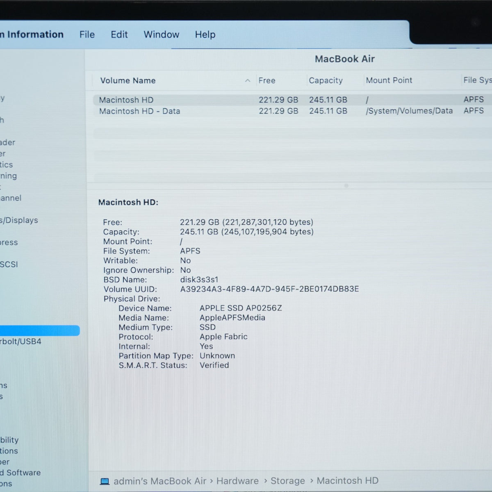Sort by the Capacity column header
This screenshot has width=492, height=492.
tap(326, 81)
